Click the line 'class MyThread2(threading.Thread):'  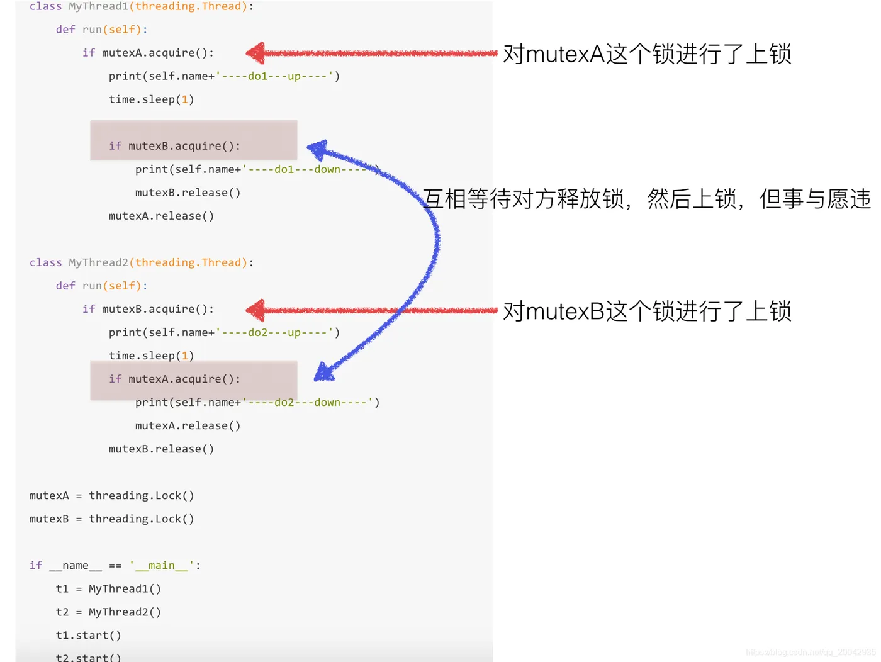click(x=142, y=262)
